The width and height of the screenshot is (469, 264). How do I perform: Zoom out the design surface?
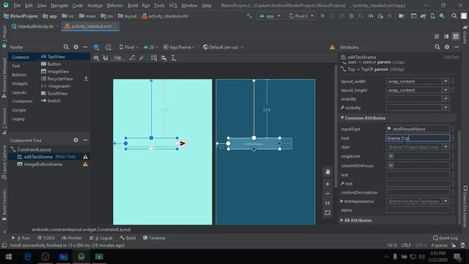pyautogui.click(x=328, y=194)
